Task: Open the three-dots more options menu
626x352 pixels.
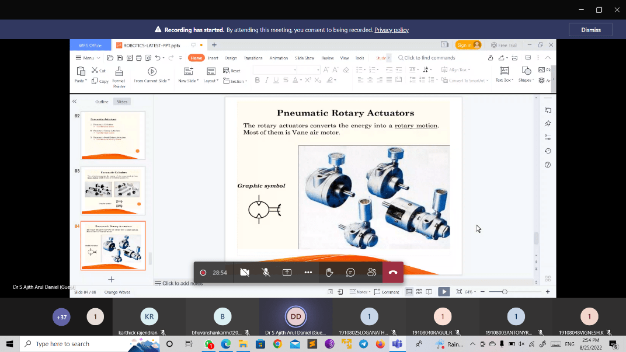Action: [308, 272]
